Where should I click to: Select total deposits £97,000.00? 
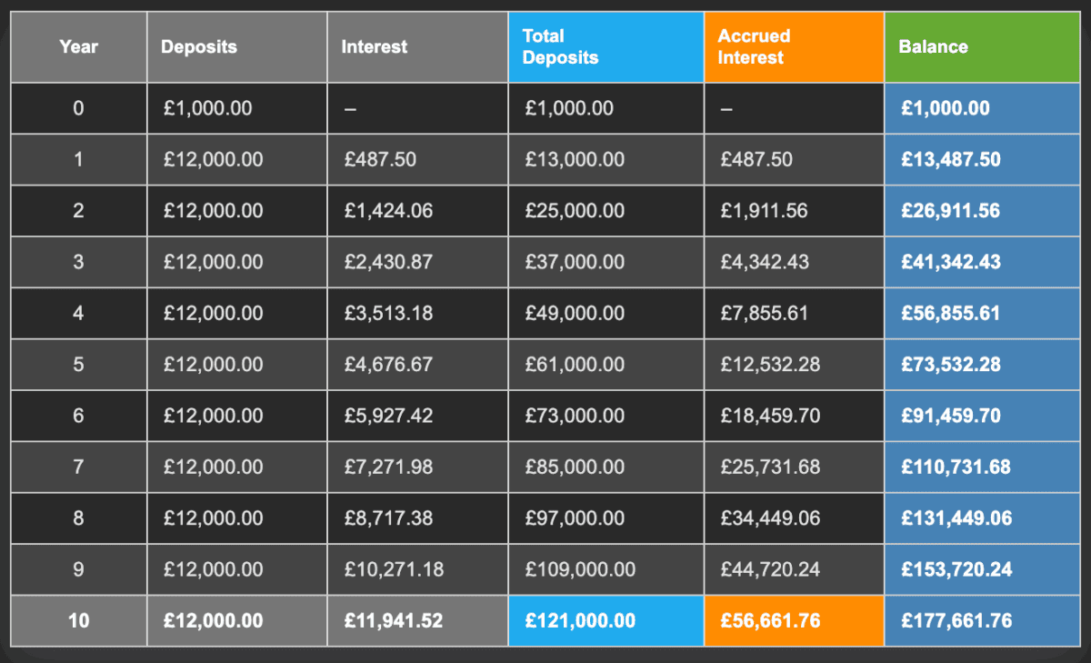point(575,518)
